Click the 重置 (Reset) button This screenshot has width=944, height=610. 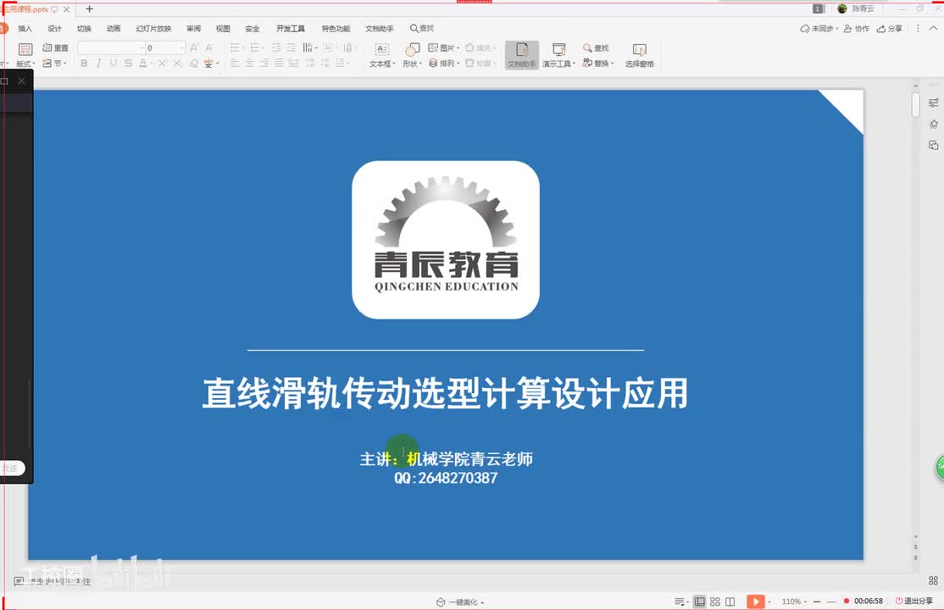55,47
